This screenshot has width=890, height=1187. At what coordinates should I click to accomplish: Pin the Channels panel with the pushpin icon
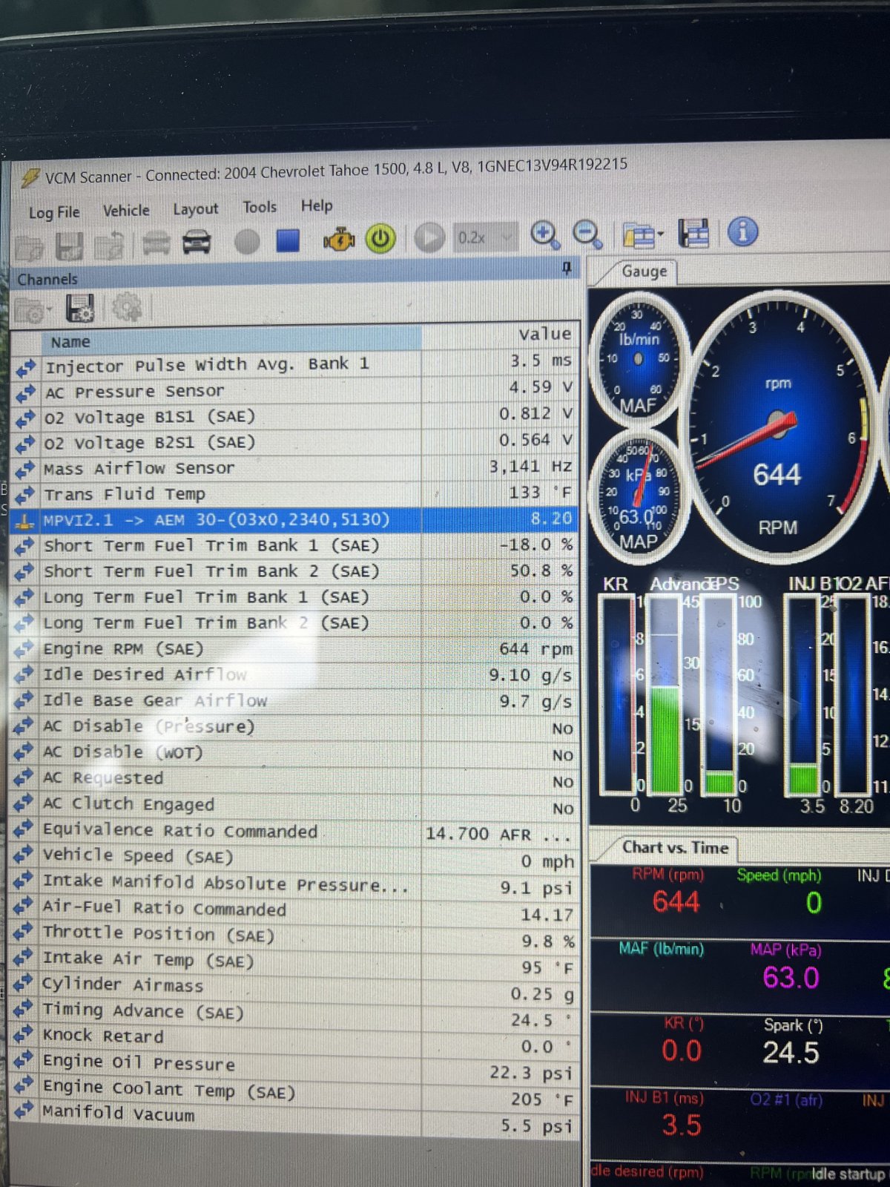pyautogui.click(x=567, y=268)
